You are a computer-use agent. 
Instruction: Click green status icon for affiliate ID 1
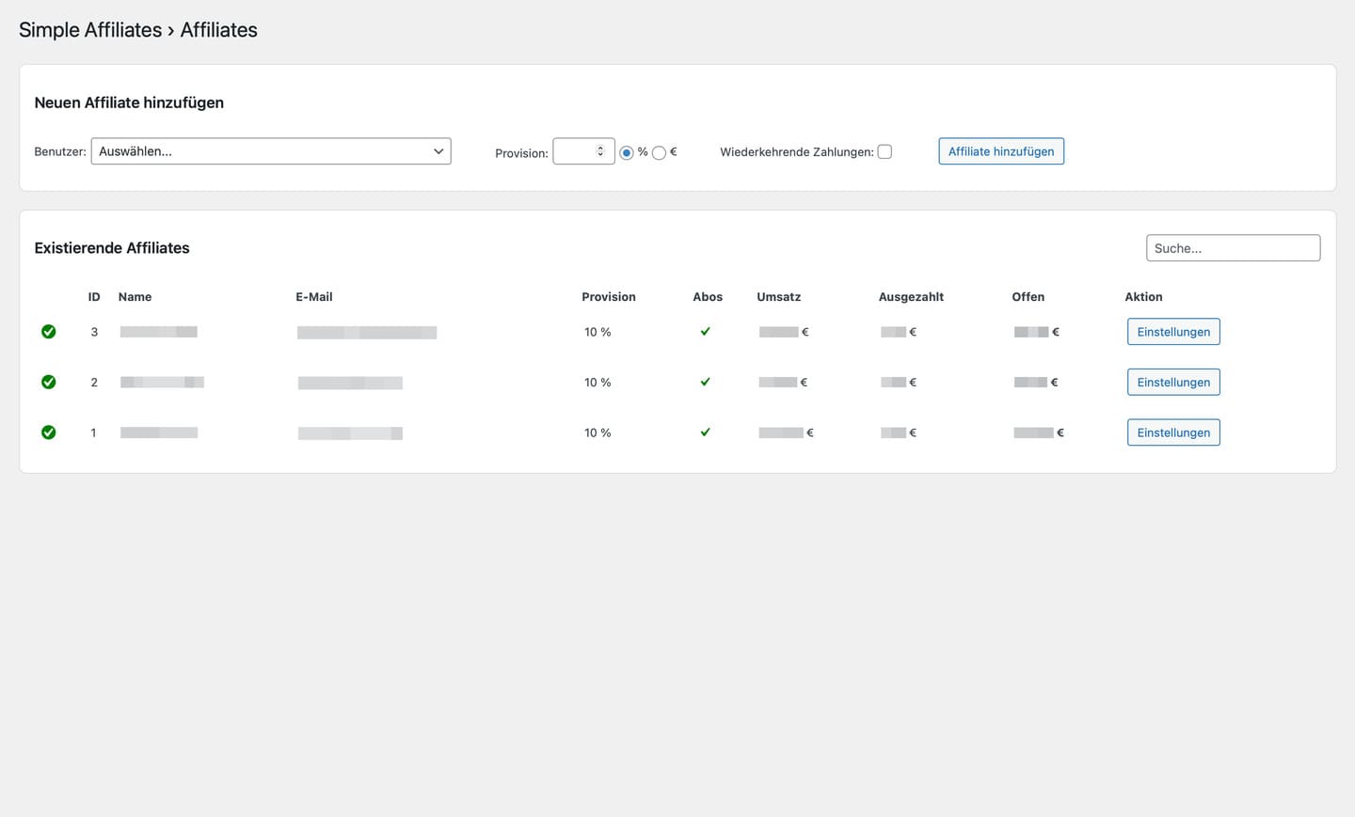(49, 432)
